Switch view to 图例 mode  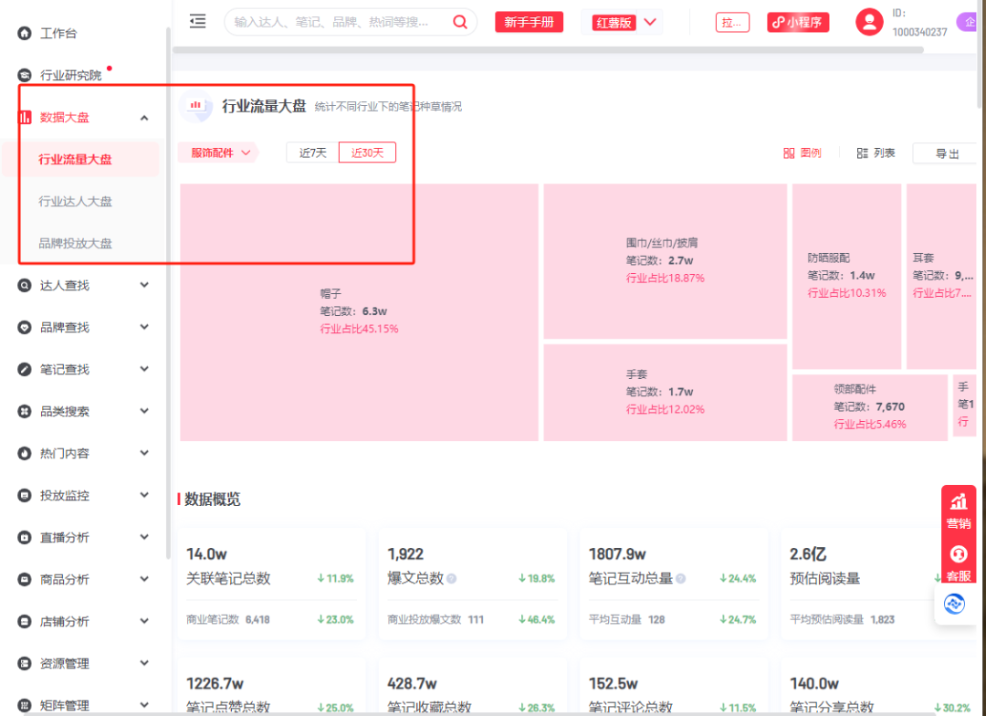[802, 153]
